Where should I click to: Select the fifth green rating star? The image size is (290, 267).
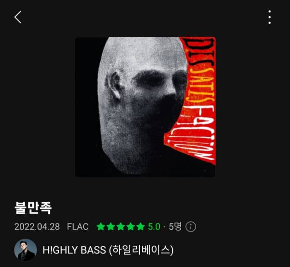140,226
